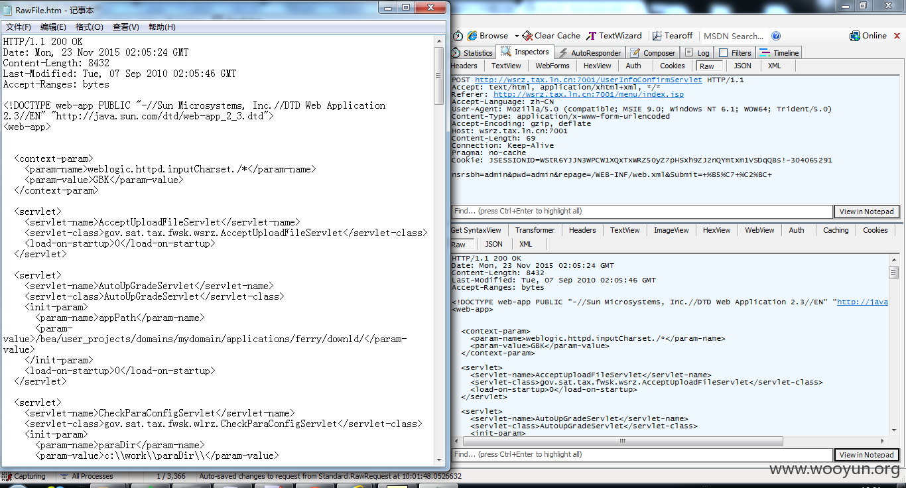Open request Cookies inspector

[672, 66]
